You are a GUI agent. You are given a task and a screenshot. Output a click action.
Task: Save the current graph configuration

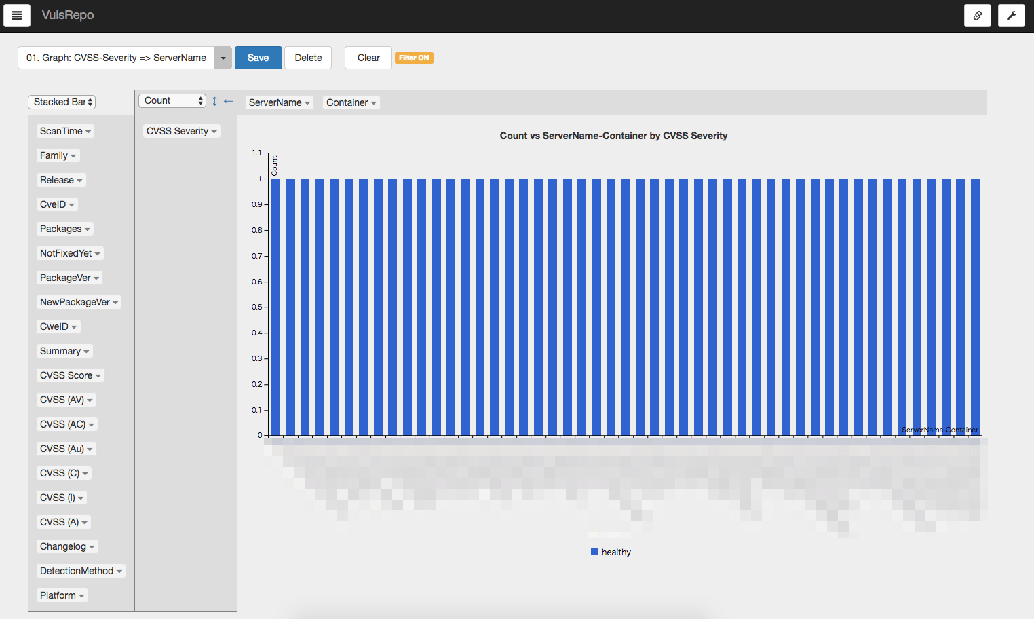[x=258, y=58]
